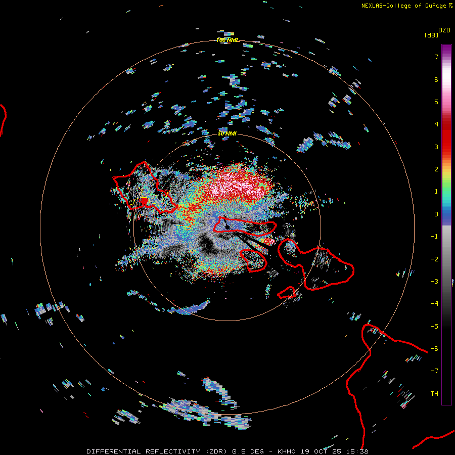Click the color scale value 7
The width and height of the screenshot is (455, 455).
pos(436,57)
